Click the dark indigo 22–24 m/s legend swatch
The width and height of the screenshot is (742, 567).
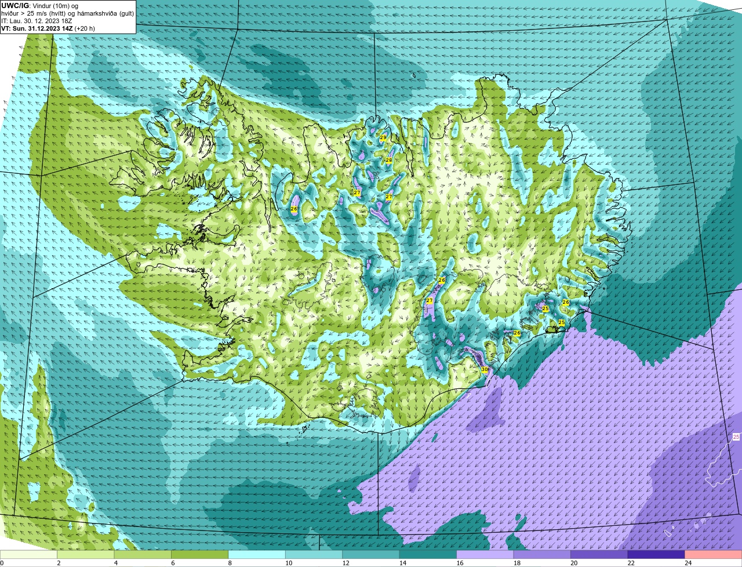(x=657, y=554)
